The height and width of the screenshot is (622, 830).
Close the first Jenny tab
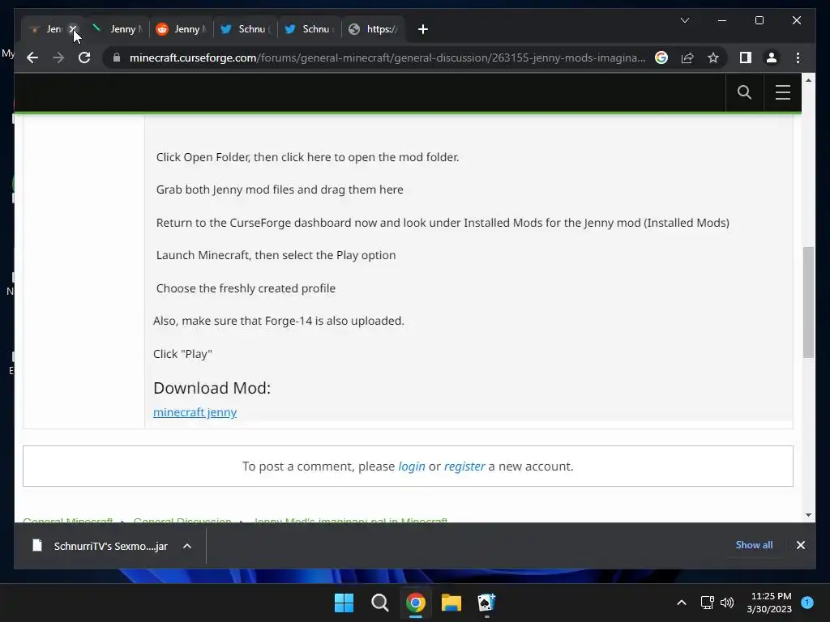[x=73, y=29]
